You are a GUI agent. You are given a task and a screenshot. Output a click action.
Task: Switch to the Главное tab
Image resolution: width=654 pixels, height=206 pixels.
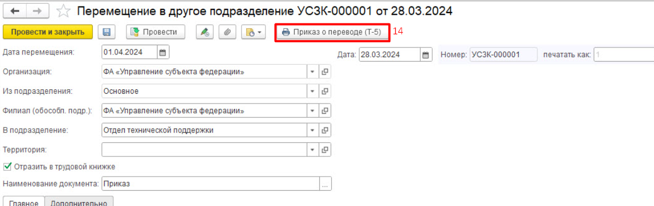point(23,202)
